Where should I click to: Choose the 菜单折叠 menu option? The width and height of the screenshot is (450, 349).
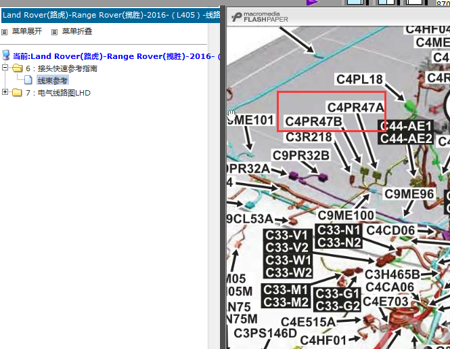[x=77, y=31]
